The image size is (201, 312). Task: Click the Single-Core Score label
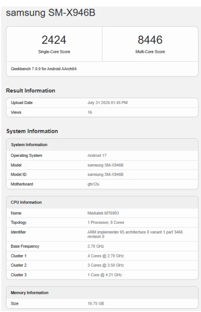click(54, 52)
